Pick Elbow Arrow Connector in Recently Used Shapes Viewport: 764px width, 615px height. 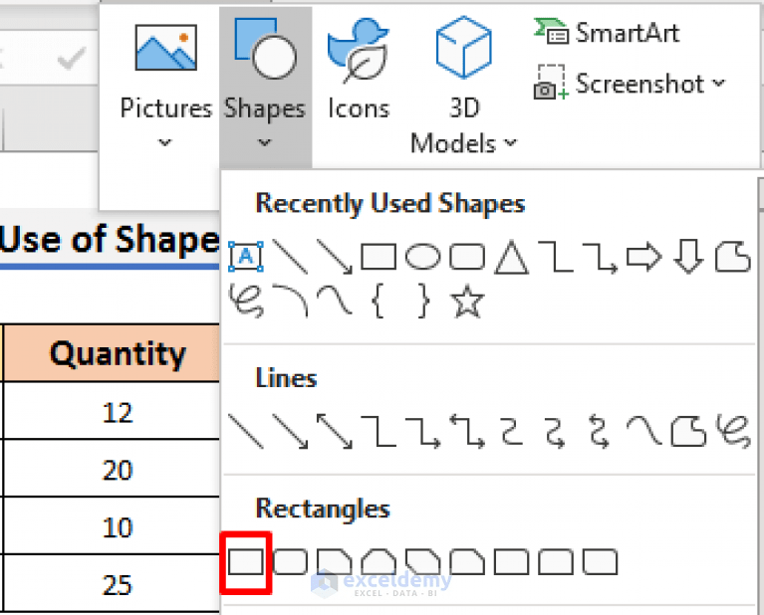point(600,257)
